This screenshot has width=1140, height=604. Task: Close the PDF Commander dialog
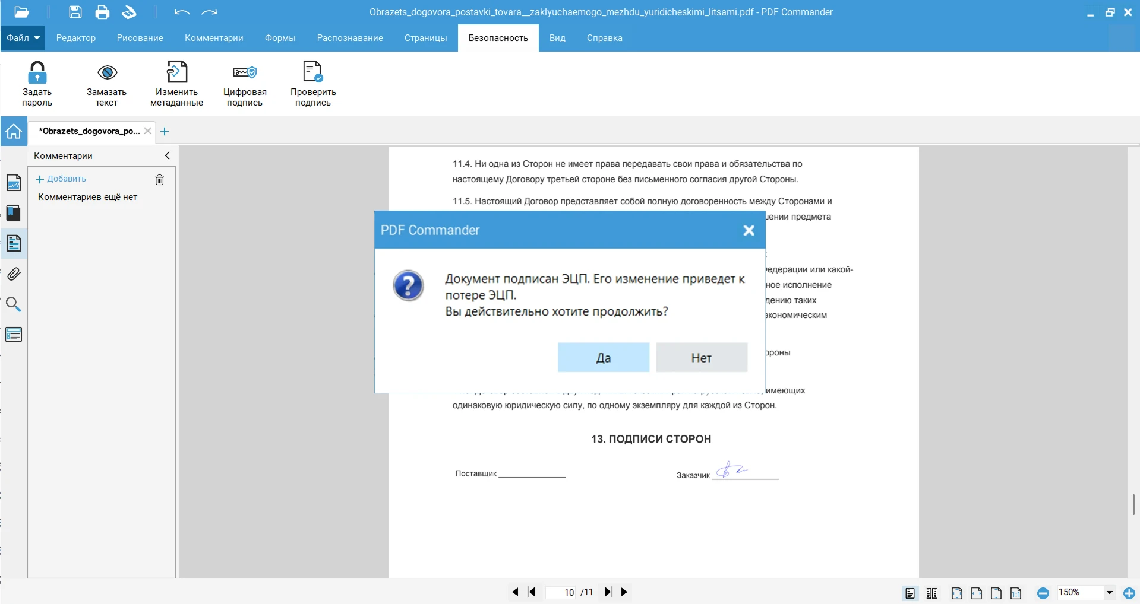749,230
